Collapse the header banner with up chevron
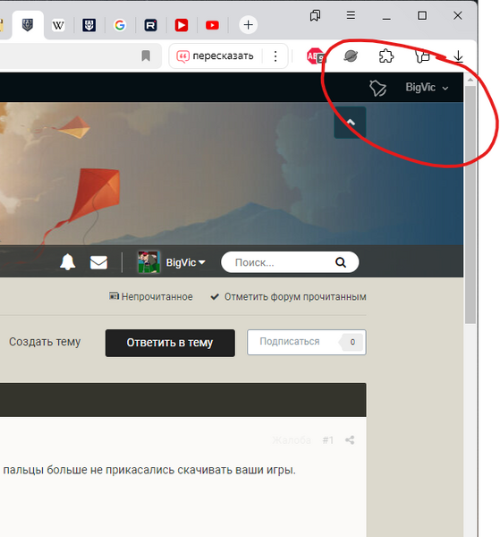Screen dimensions: 500x537 350,123
